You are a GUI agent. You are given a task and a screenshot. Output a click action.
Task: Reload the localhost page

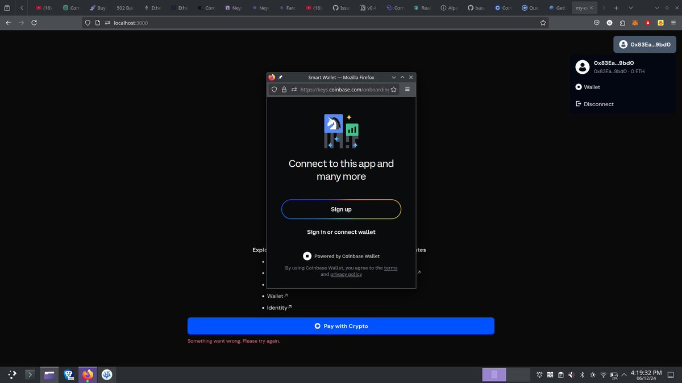click(34, 23)
